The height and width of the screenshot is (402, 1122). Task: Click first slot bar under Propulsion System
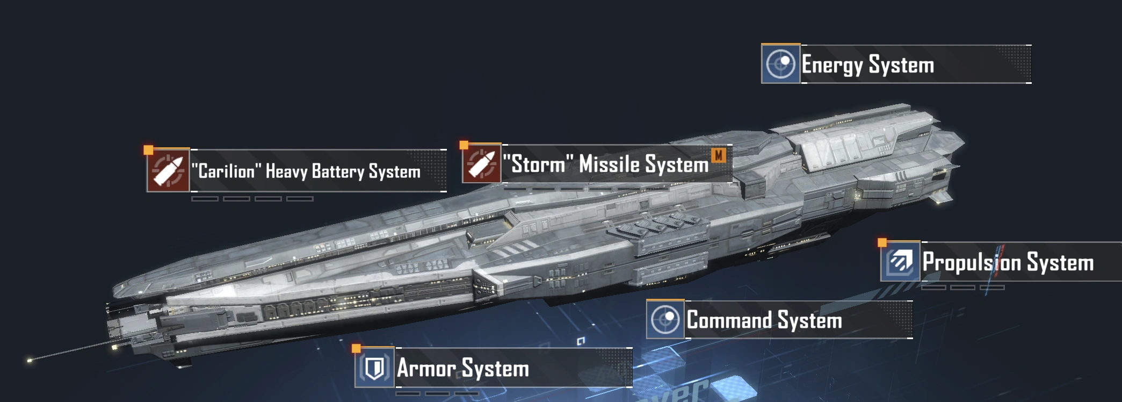click(x=934, y=288)
